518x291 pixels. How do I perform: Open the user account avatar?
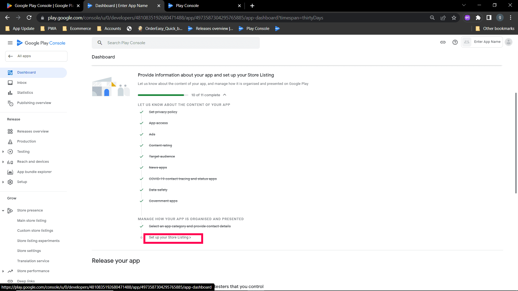[508, 42]
